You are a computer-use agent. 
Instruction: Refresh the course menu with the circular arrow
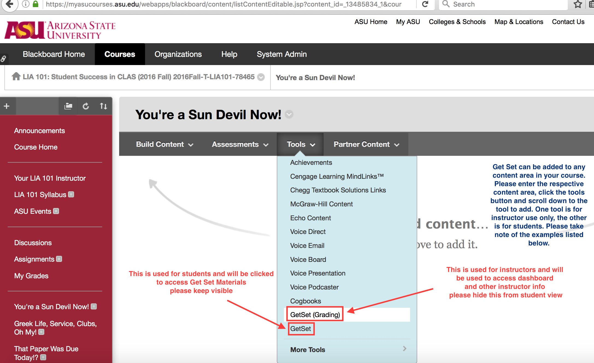tap(86, 106)
